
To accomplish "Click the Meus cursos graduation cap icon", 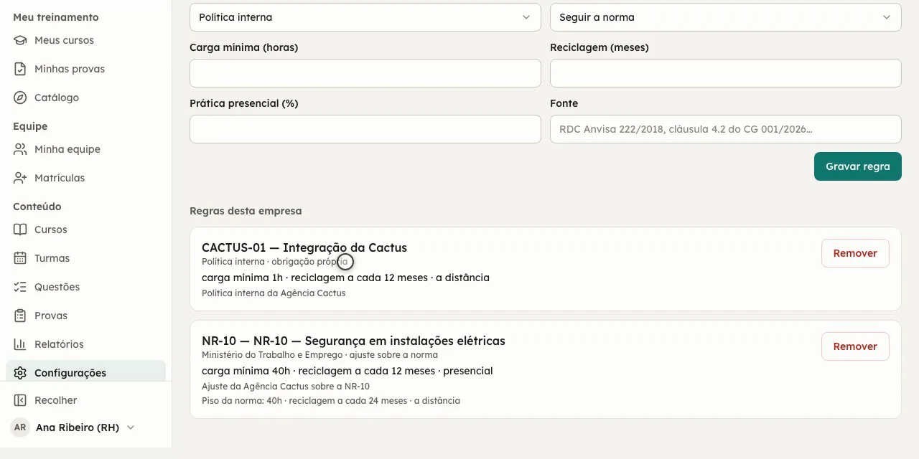I will 20,40.
